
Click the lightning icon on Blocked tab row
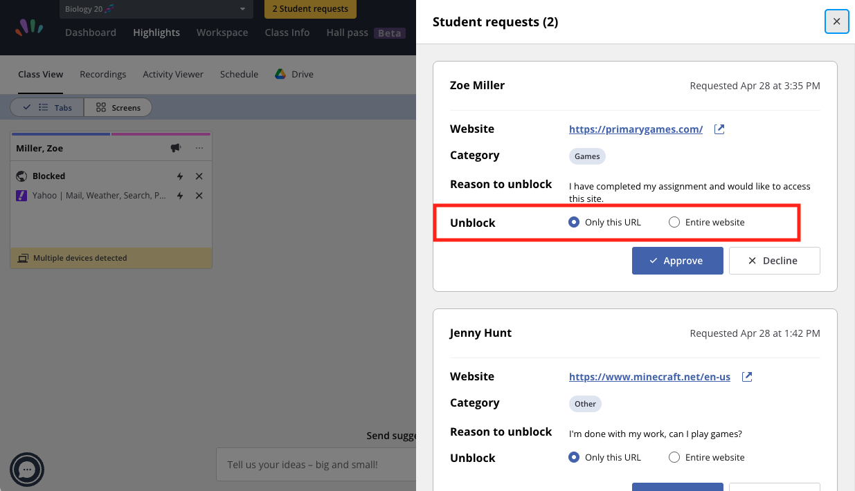(180, 176)
